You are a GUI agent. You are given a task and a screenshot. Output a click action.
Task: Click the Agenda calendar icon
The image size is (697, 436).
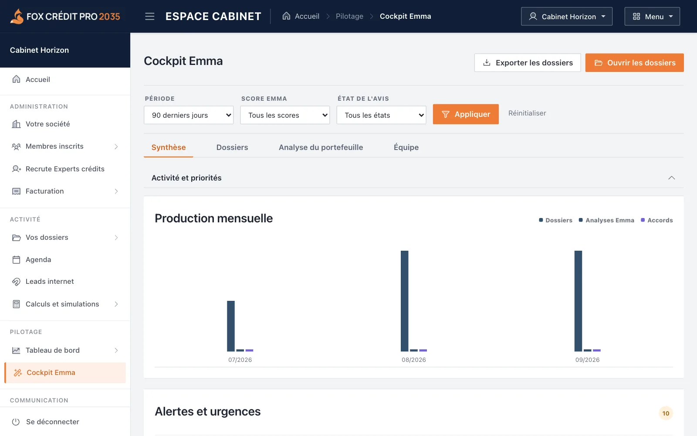pos(16,260)
